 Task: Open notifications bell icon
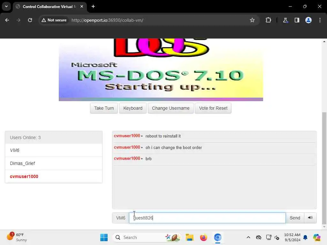pos(305,237)
